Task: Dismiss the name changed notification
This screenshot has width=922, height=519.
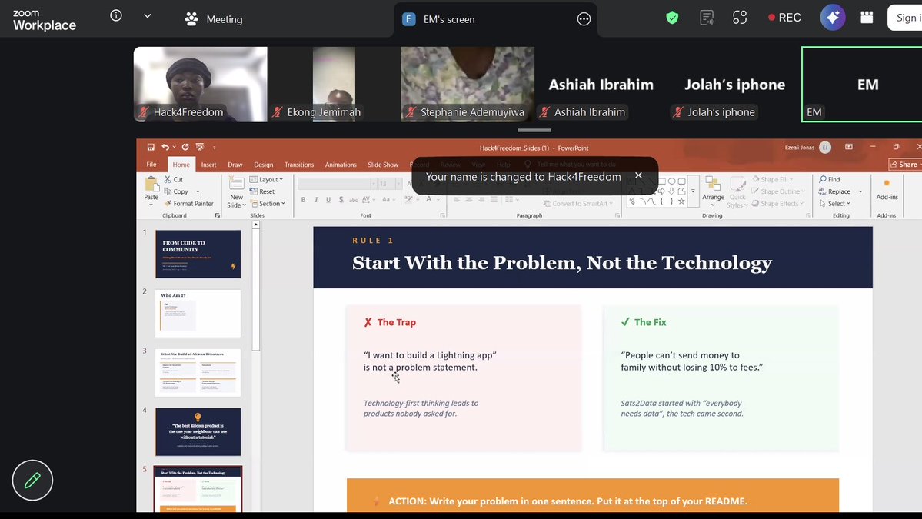Action: point(638,176)
